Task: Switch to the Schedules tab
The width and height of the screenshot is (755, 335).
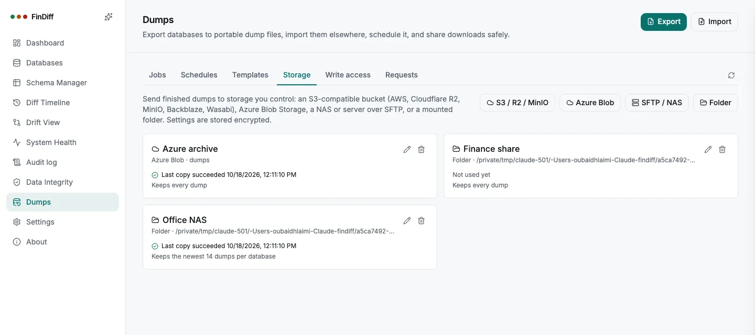Action: pyautogui.click(x=199, y=75)
